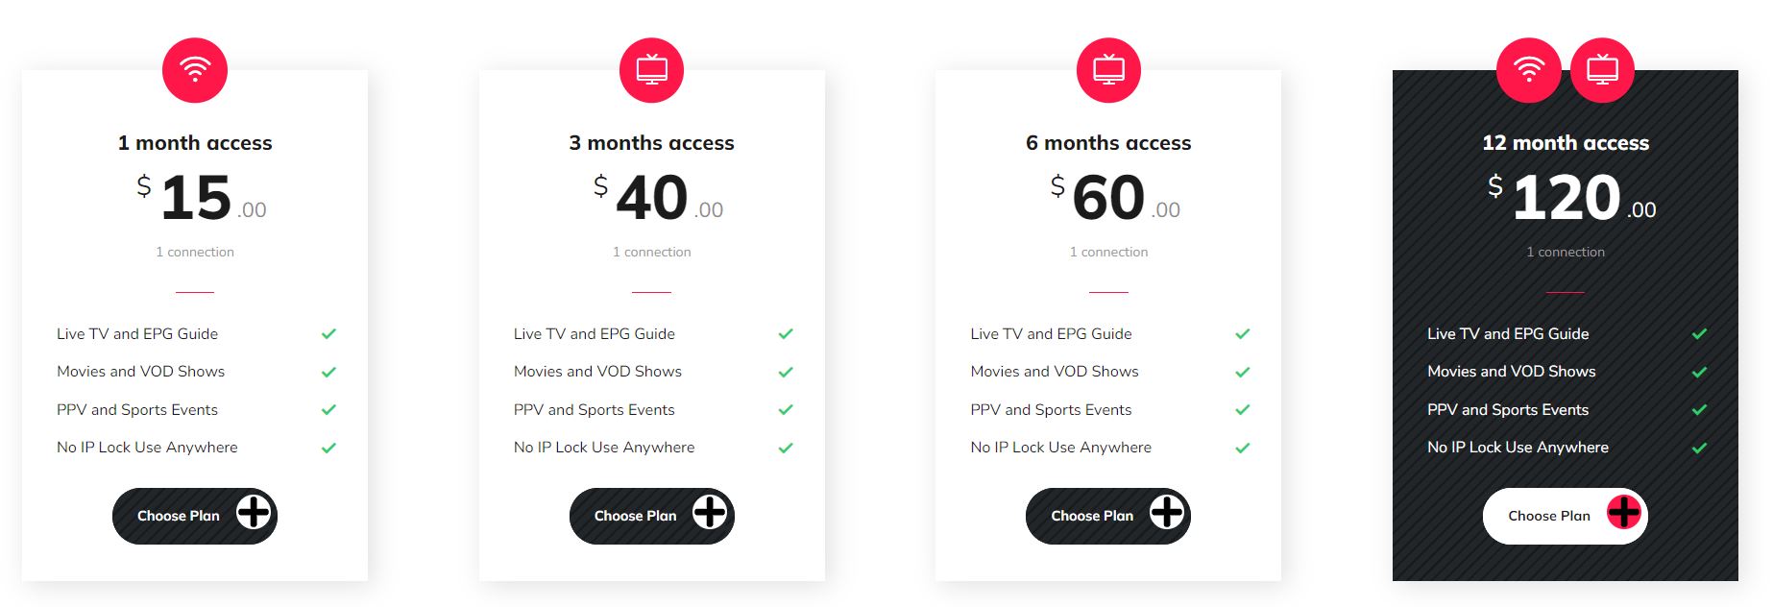Click the plus icon on the 1 month Choose Plan
The image size is (1773, 607).
253,515
